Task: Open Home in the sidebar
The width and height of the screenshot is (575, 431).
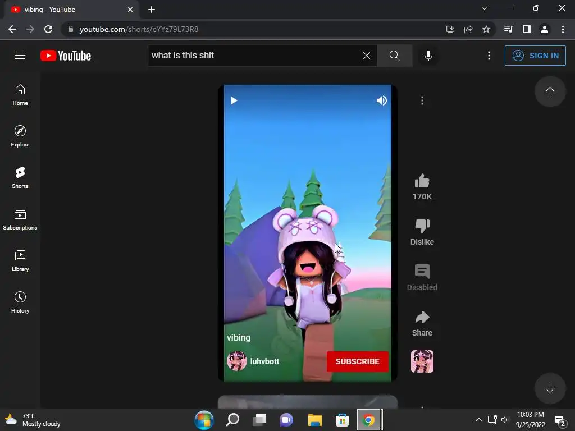Action: click(20, 95)
